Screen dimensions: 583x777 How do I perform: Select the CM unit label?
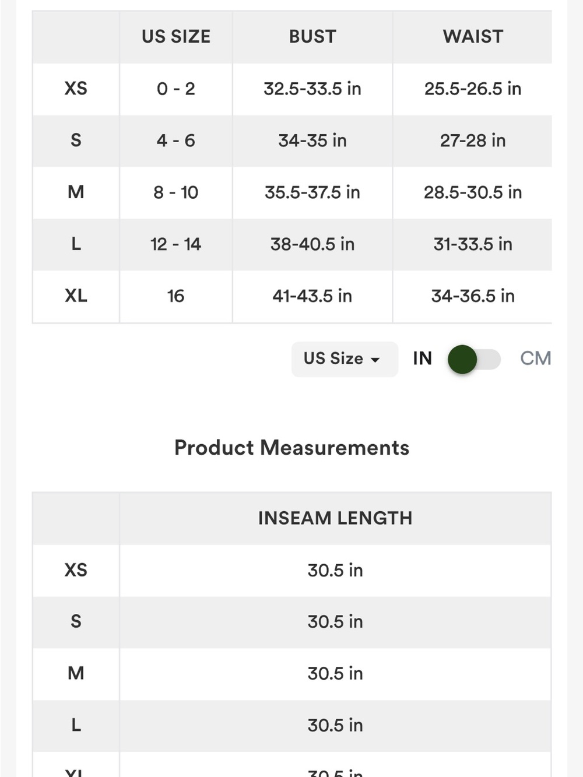pyautogui.click(x=535, y=358)
